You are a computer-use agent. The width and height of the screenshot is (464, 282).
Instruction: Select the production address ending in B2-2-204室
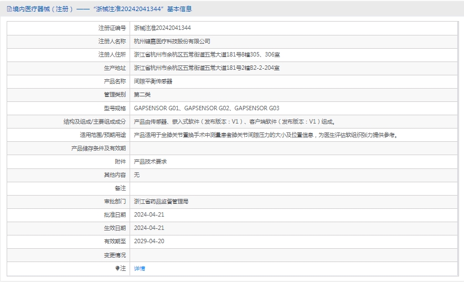pyautogui.click(x=207, y=68)
